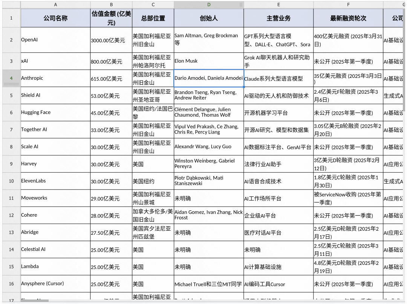Select column B header
The image size is (407, 304).
[x=111, y=5]
